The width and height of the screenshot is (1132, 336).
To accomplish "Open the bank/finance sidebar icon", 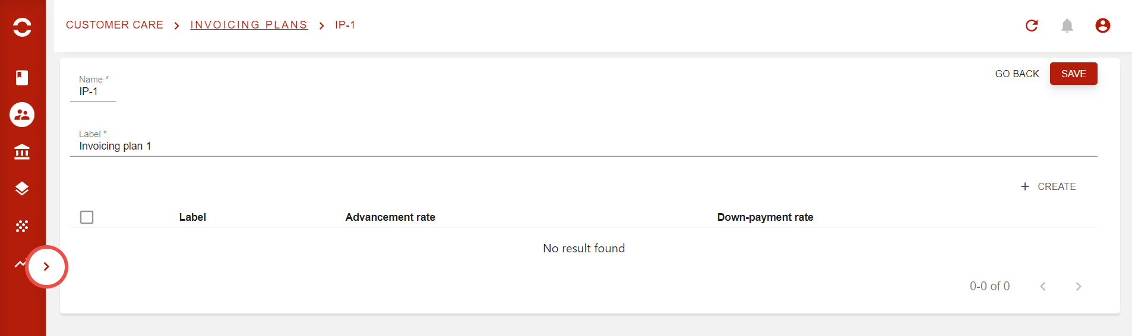I will (x=22, y=152).
